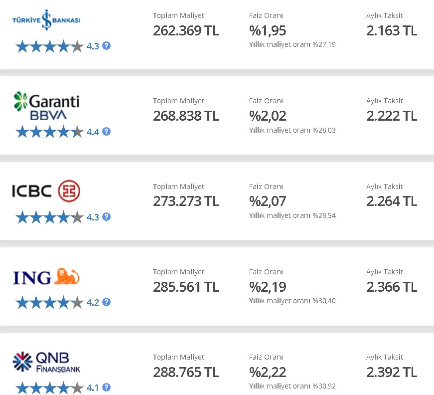The height and width of the screenshot is (395, 434).
Task: Click QNB yearly cost rate %30,92
Action: tap(292, 386)
